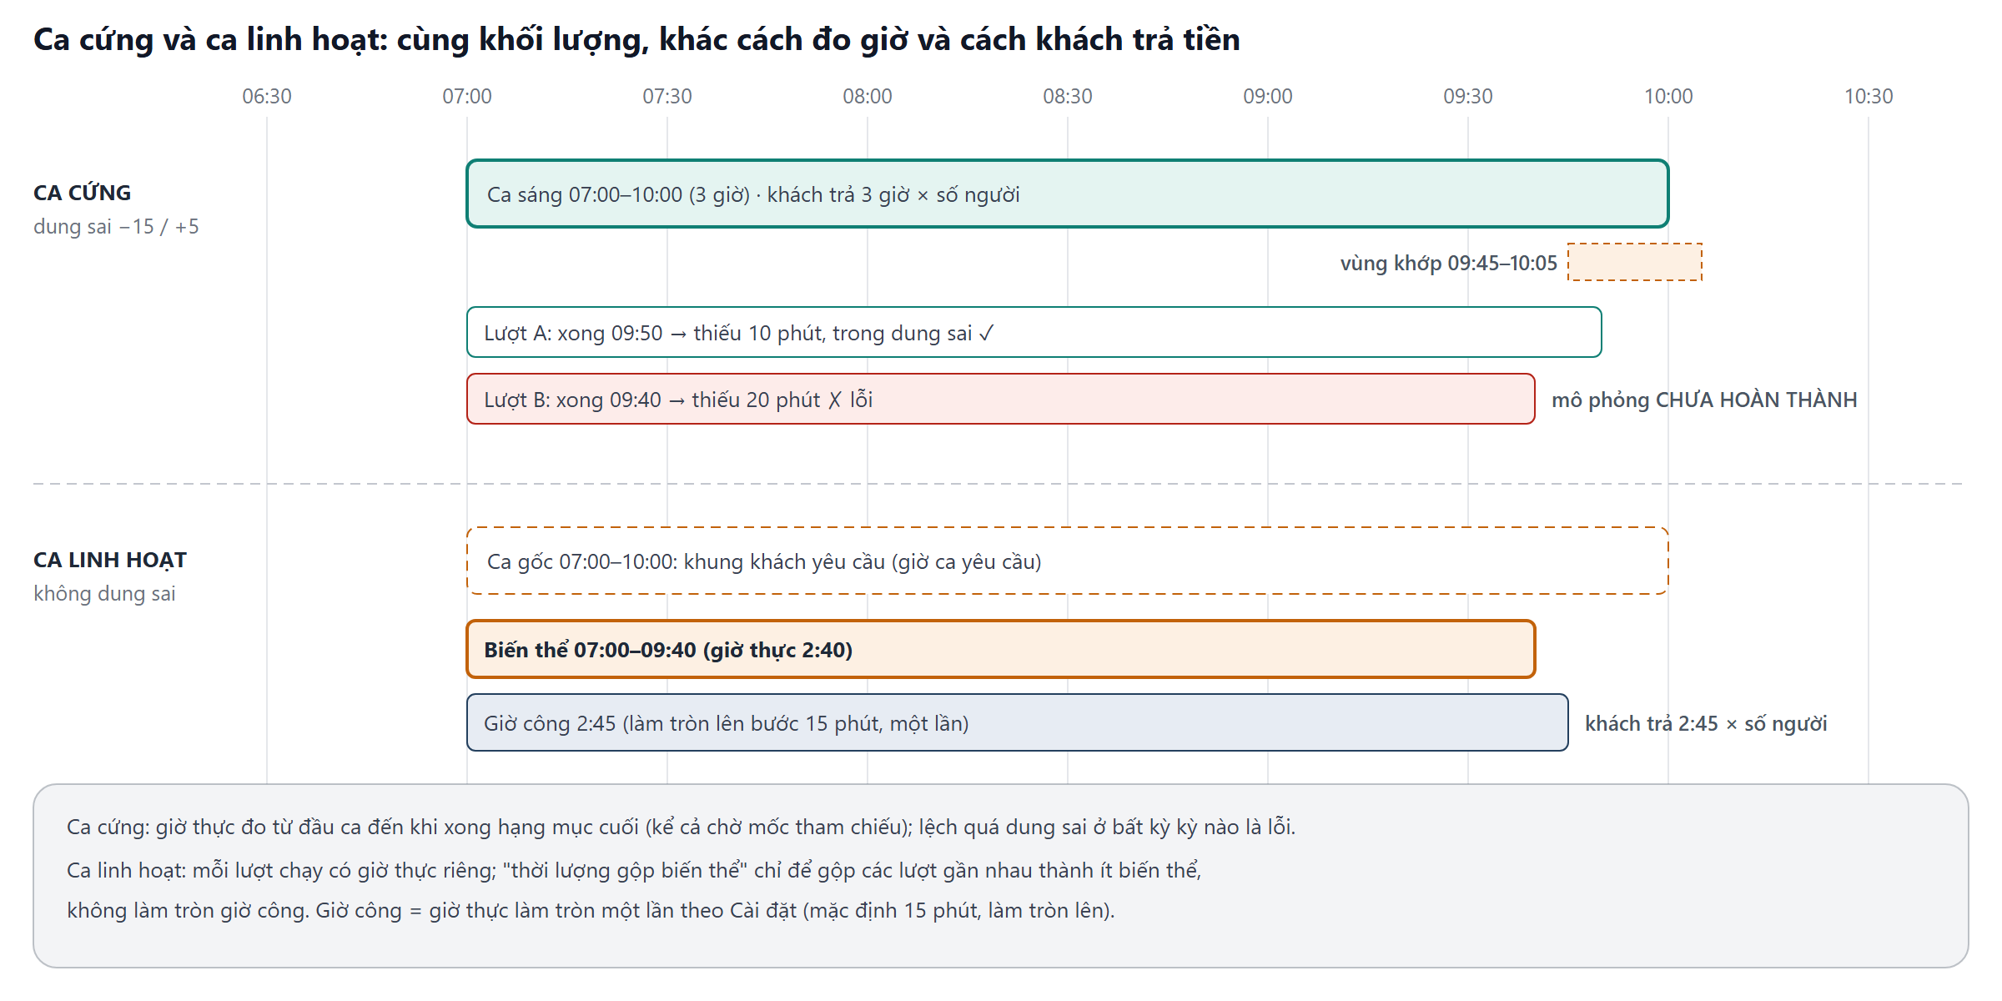Click the 'CA LINH HOẠT' section heading
Image resolution: width=2002 pixels, height=1001 pixels.
point(110,560)
